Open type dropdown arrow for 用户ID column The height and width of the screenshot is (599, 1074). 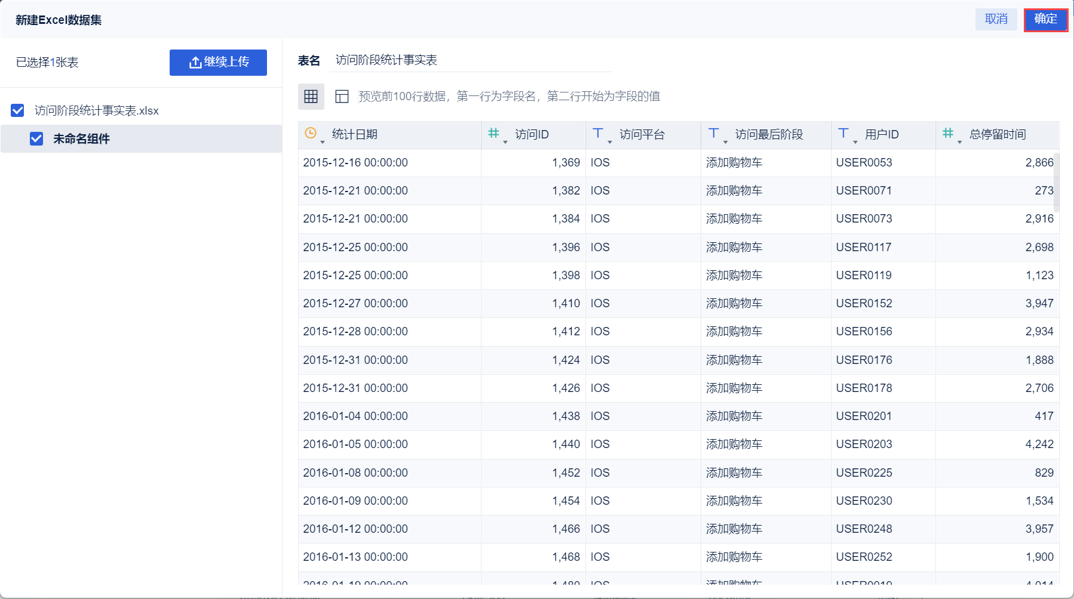tap(855, 142)
